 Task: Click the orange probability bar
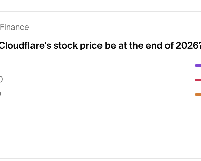(x=198, y=95)
